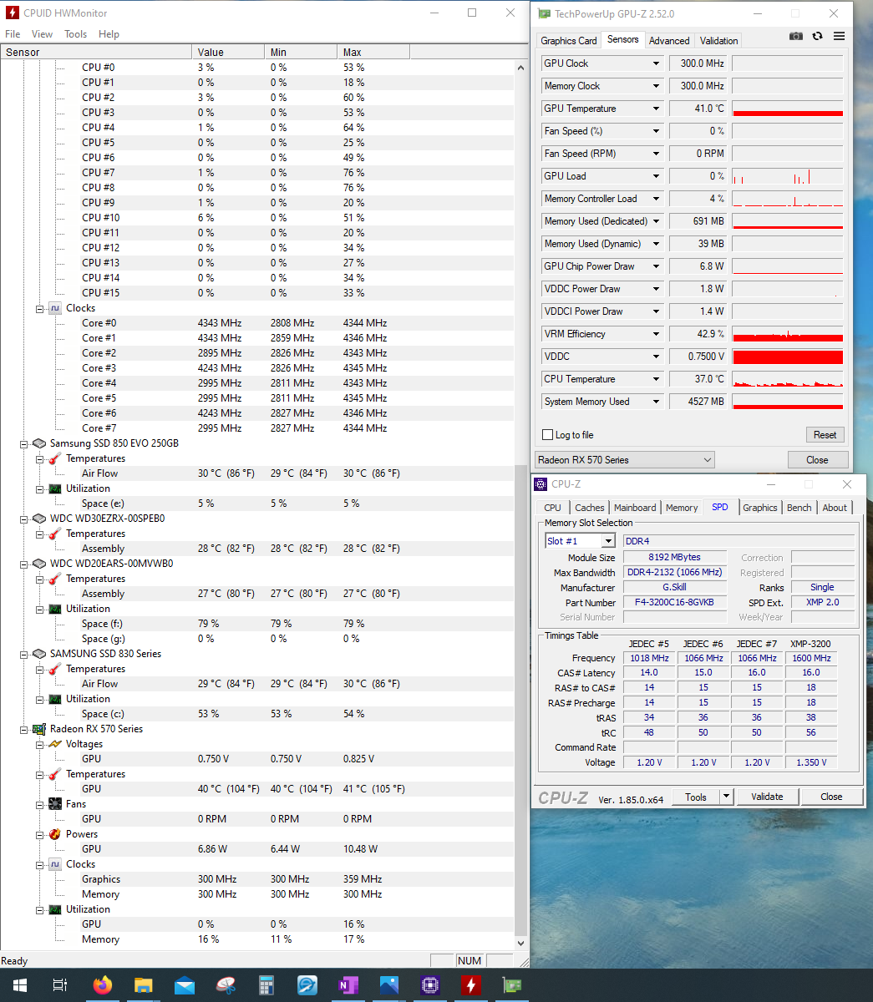Open the CPU-Z Tools dropdown arrow
This screenshot has height=1002, width=873.
(x=726, y=797)
